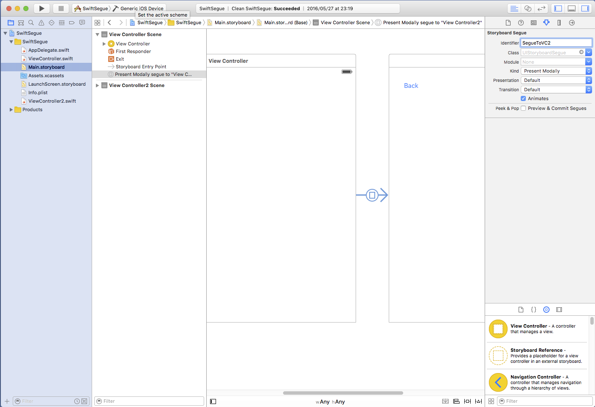
Task: Open the Kind dropdown (Present Modally)
Action: 556,71
